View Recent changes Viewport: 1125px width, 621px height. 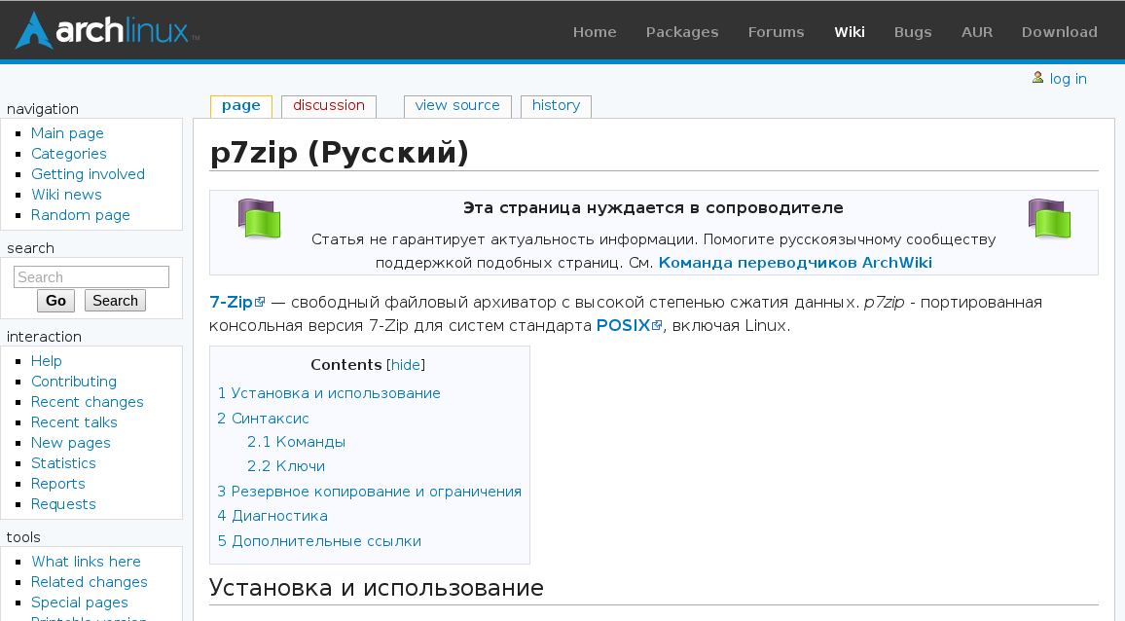click(x=87, y=402)
